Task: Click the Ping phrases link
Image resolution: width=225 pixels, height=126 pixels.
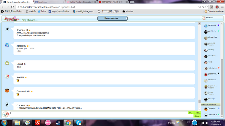Action: pyautogui.click(x=28, y=20)
